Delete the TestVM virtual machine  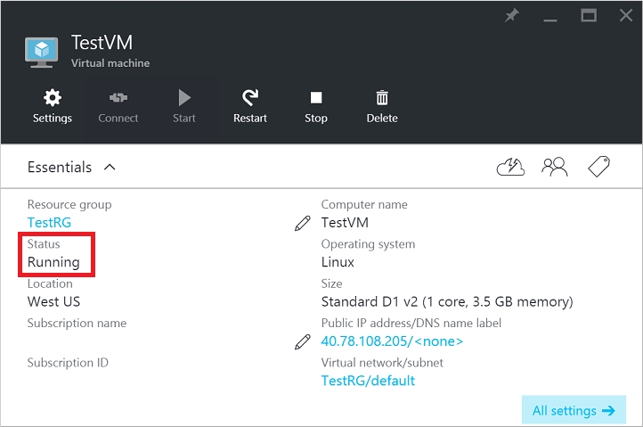382,106
